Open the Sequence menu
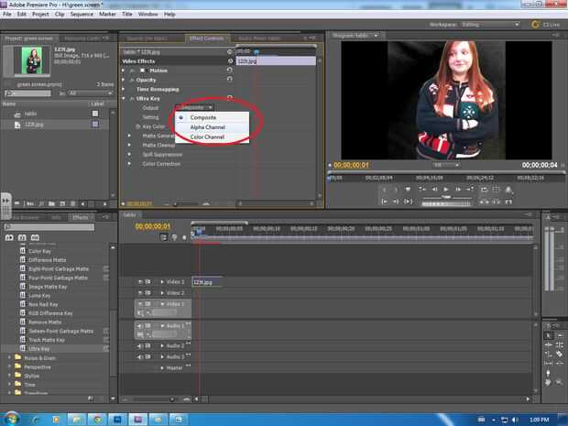Screen dimensions: 568x426 82,14
